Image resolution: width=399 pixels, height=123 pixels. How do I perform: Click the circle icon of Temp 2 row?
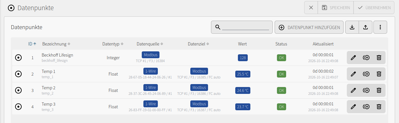(18, 90)
